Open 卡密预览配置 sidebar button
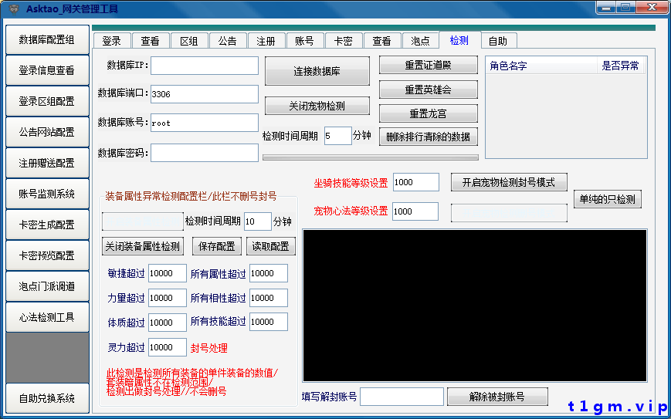 pos(47,255)
